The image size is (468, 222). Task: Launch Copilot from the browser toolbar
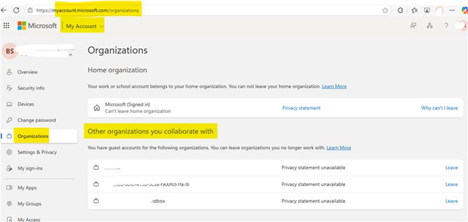(x=464, y=10)
